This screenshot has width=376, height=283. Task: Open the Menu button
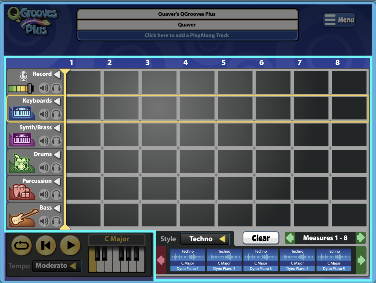pyautogui.click(x=339, y=20)
